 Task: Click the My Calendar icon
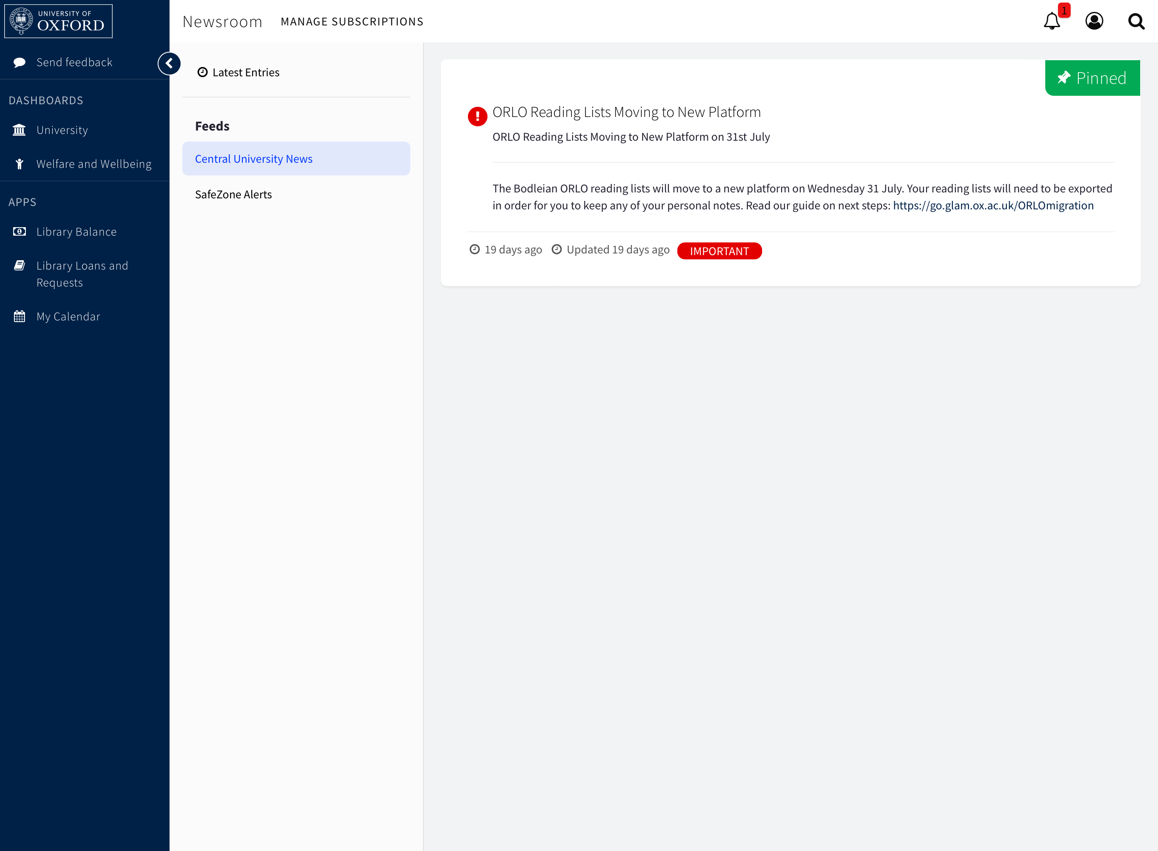point(19,316)
